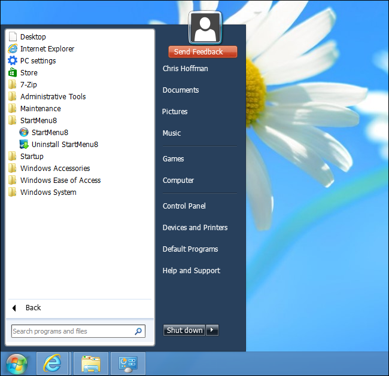Expand the Administrative Tools label
The image size is (389, 376).
53,96
